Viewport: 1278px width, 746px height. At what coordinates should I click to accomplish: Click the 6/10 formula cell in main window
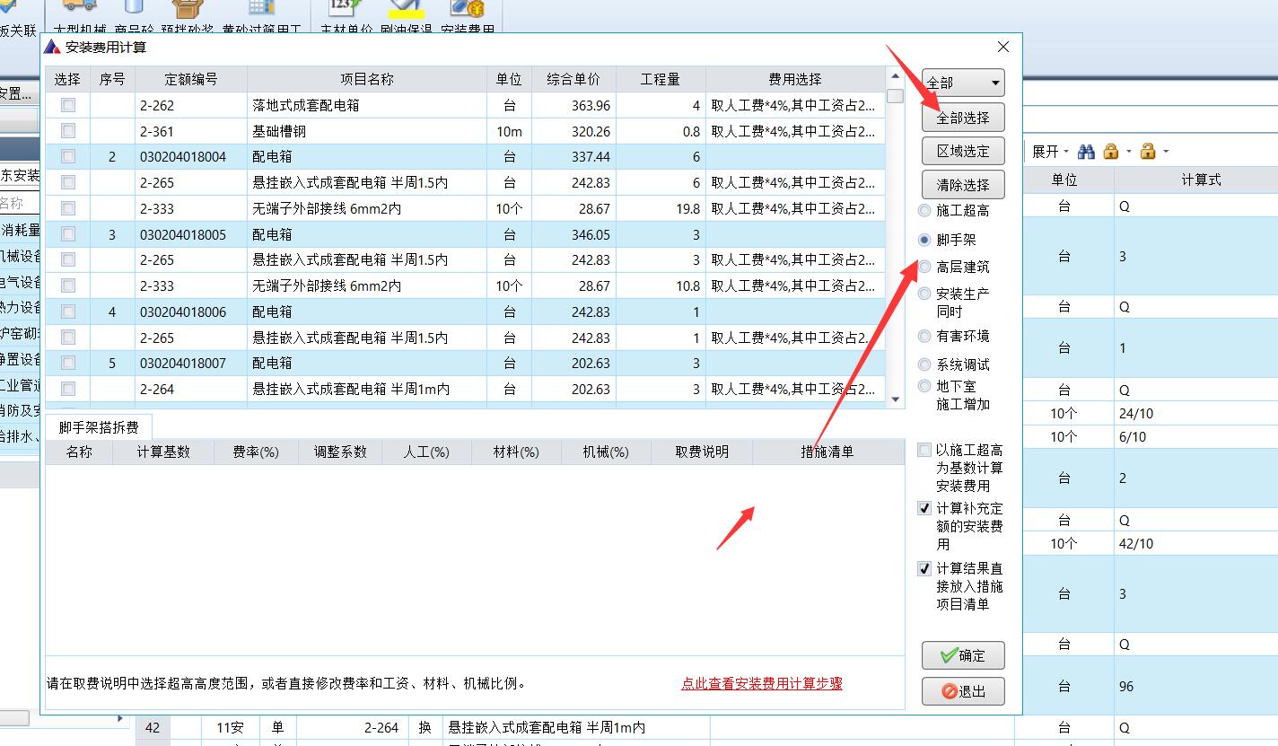(x=1195, y=436)
